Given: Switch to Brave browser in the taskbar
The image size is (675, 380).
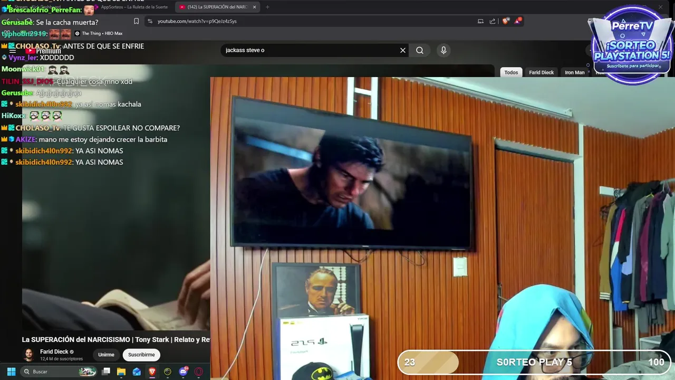Looking at the screenshot, I should coord(152,372).
